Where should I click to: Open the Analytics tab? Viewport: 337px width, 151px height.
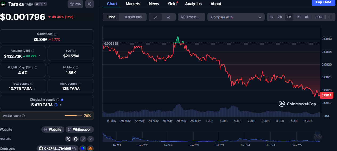click(x=193, y=4)
